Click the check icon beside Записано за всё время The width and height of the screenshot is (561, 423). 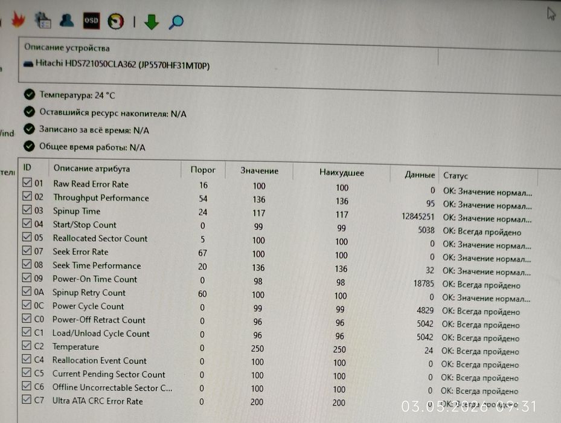pyautogui.click(x=29, y=129)
